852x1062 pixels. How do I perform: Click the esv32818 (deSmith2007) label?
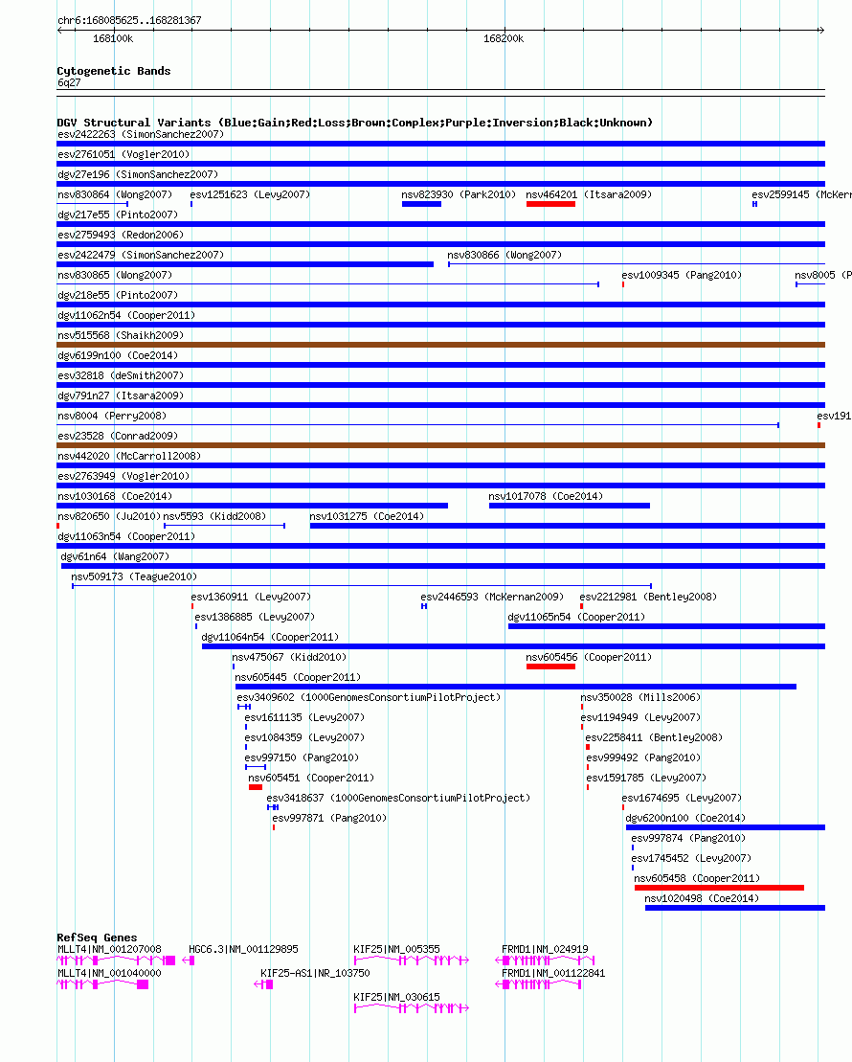(x=121, y=376)
